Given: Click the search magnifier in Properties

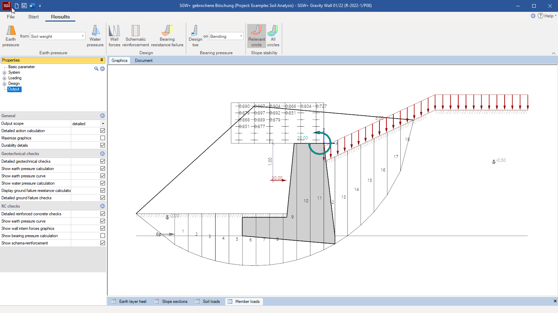Looking at the screenshot, I should [96, 69].
